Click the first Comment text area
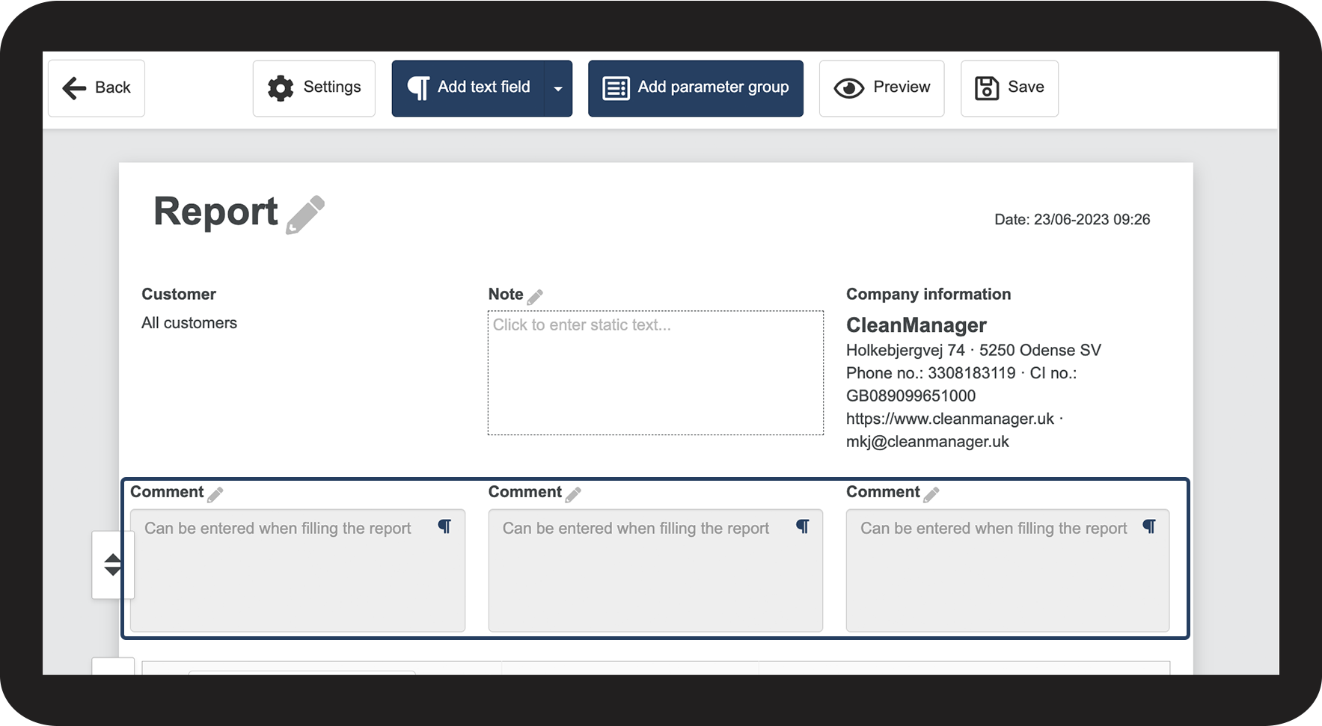This screenshot has width=1322, height=726. coord(298,570)
